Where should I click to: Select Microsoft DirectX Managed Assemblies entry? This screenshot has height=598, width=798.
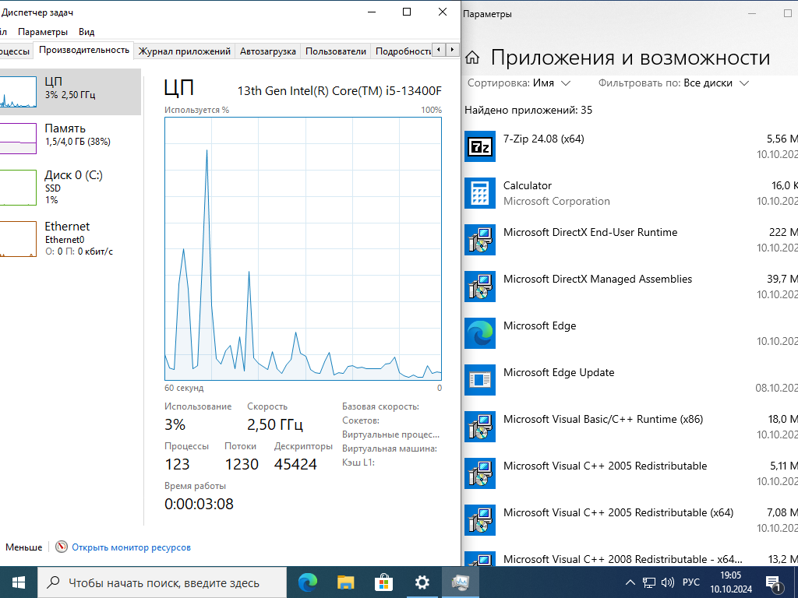pos(598,280)
